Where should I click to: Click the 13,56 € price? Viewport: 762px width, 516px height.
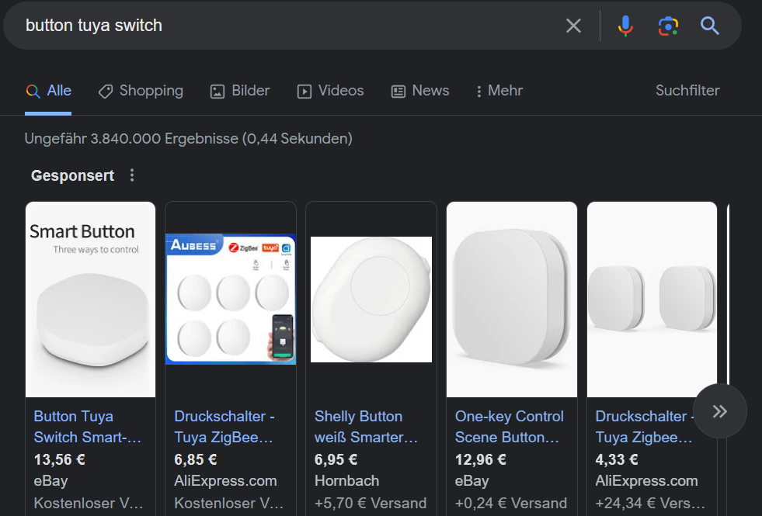(59, 459)
